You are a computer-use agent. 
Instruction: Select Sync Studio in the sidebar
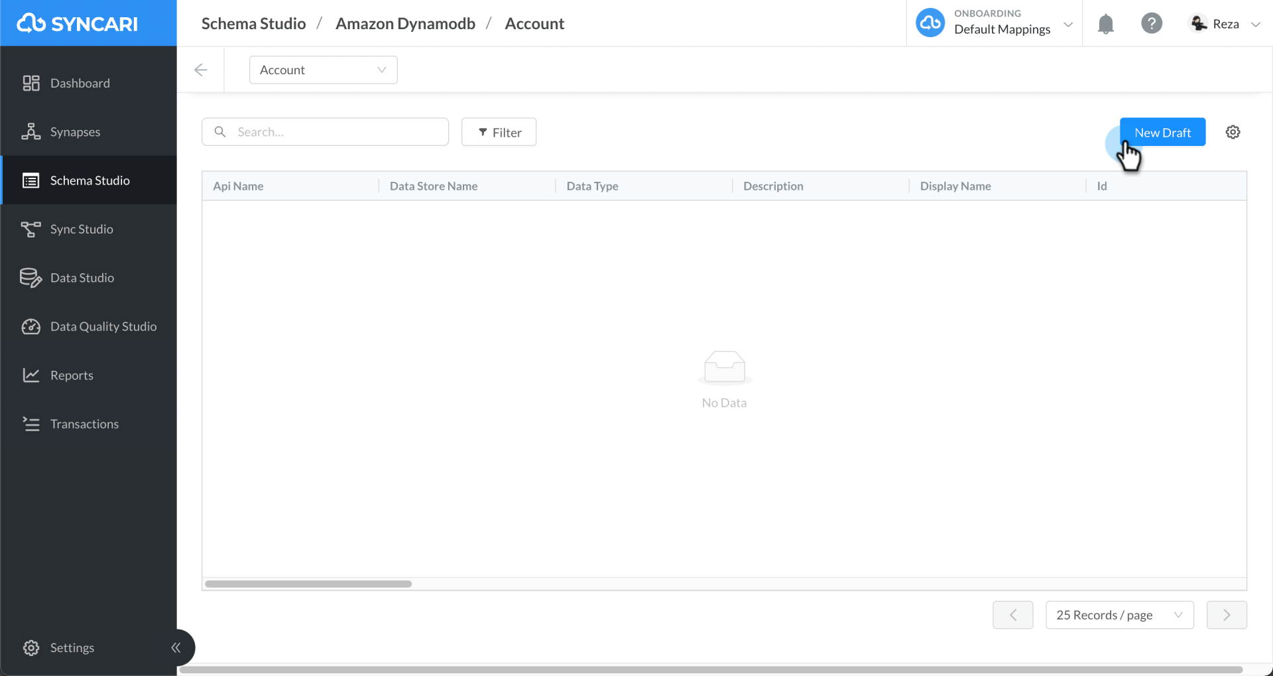(x=88, y=229)
